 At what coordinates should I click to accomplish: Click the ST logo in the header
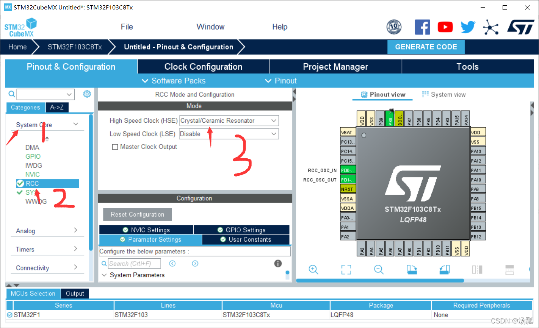[x=520, y=27]
